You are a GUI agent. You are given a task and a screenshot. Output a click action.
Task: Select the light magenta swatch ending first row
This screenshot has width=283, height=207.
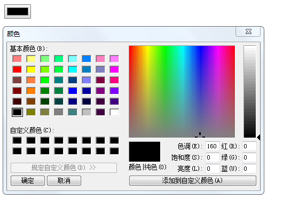point(114,59)
